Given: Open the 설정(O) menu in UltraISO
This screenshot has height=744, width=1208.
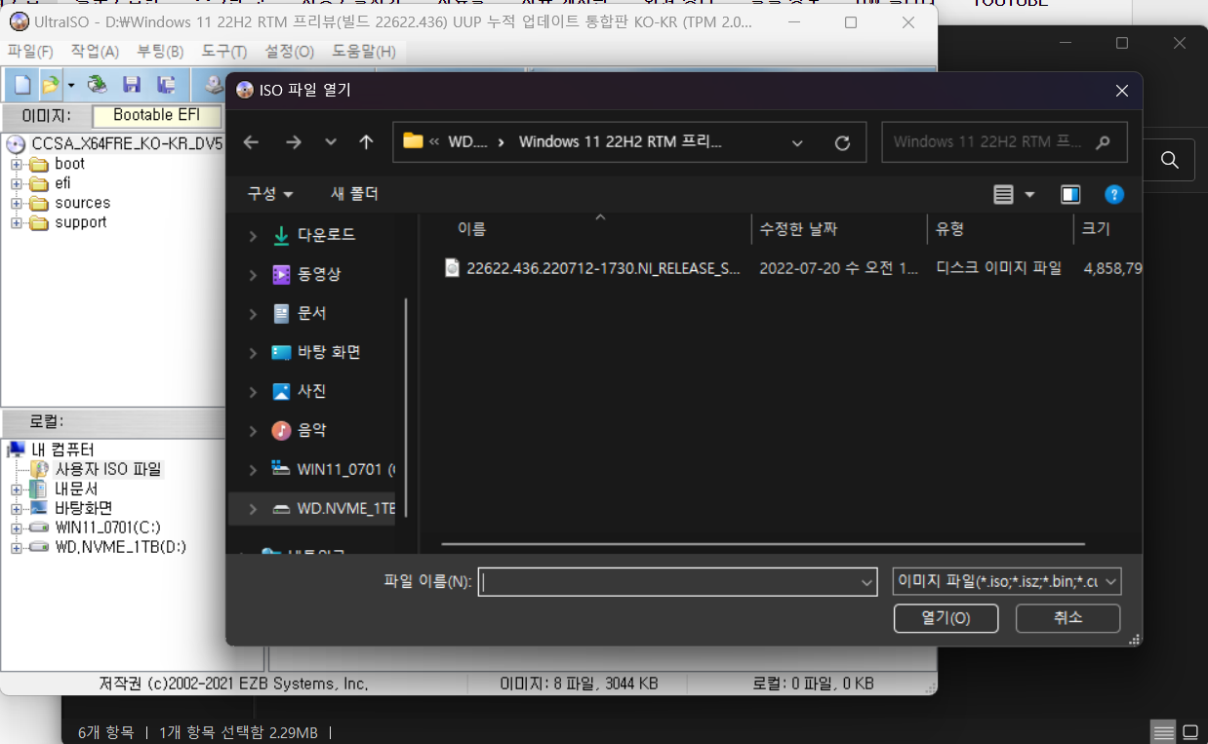Looking at the screenshot, I should (290, 52).
